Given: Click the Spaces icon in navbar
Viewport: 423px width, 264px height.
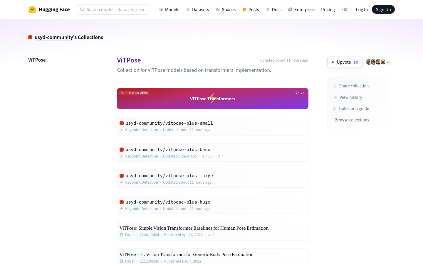Looking at the screenshot, I should click(218, 9).
